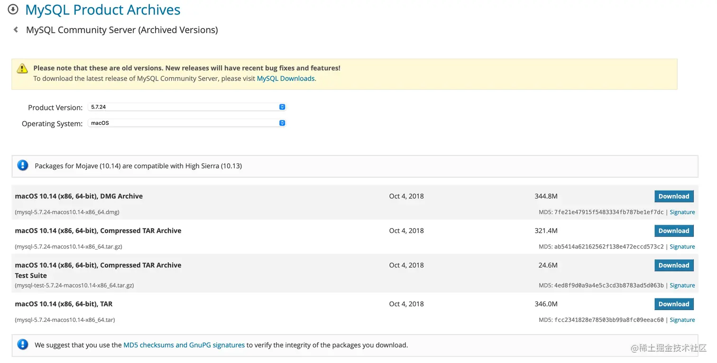Open Signature link for the DMG Archive
This screenshot has width=717, height=363.
coord(682,212)
